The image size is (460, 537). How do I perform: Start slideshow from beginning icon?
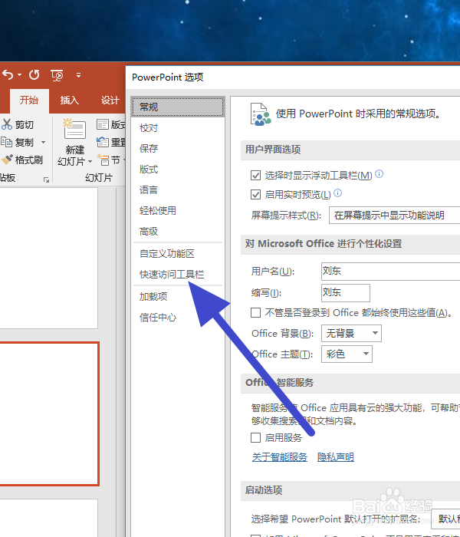[57, 75]
